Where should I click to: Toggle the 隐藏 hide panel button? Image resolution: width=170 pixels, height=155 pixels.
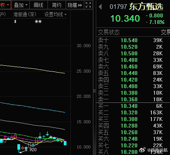click(x=75, y=5)
